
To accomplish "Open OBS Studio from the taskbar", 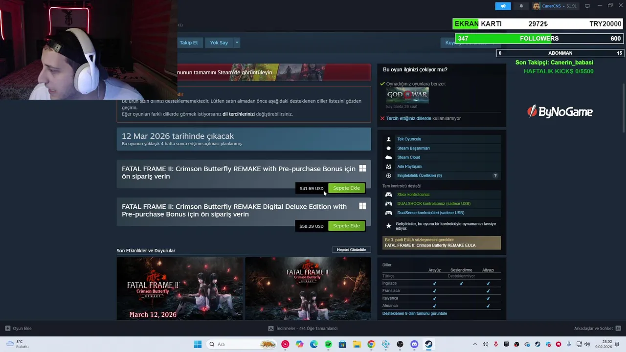I will 400,344.
